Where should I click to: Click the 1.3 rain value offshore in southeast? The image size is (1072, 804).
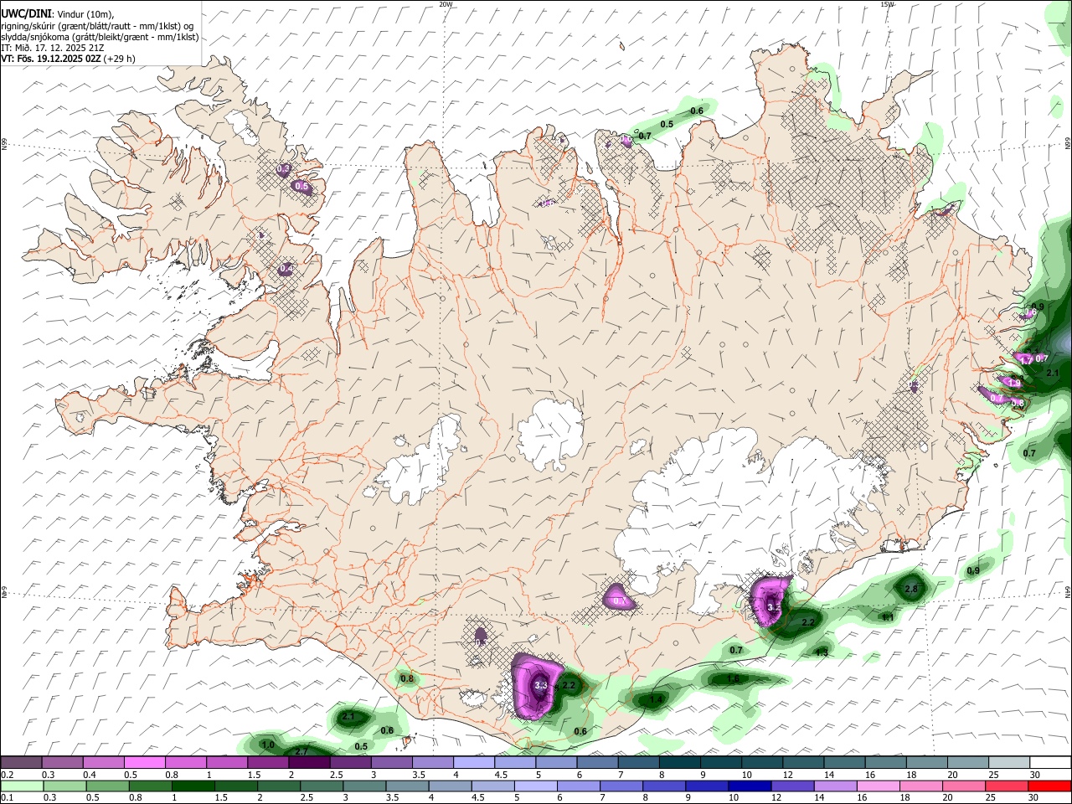click(x=822, y=652)
